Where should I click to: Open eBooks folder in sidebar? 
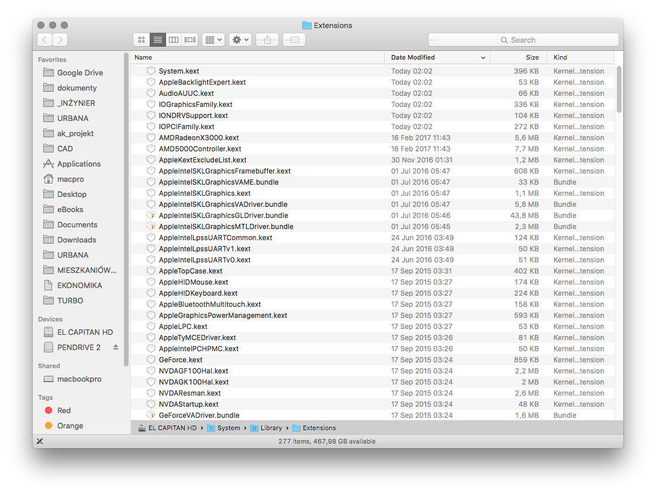point(70,209)
